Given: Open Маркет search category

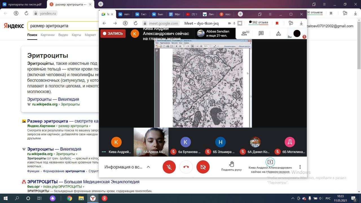Looking at the screenshot, I should coord(90,35).
